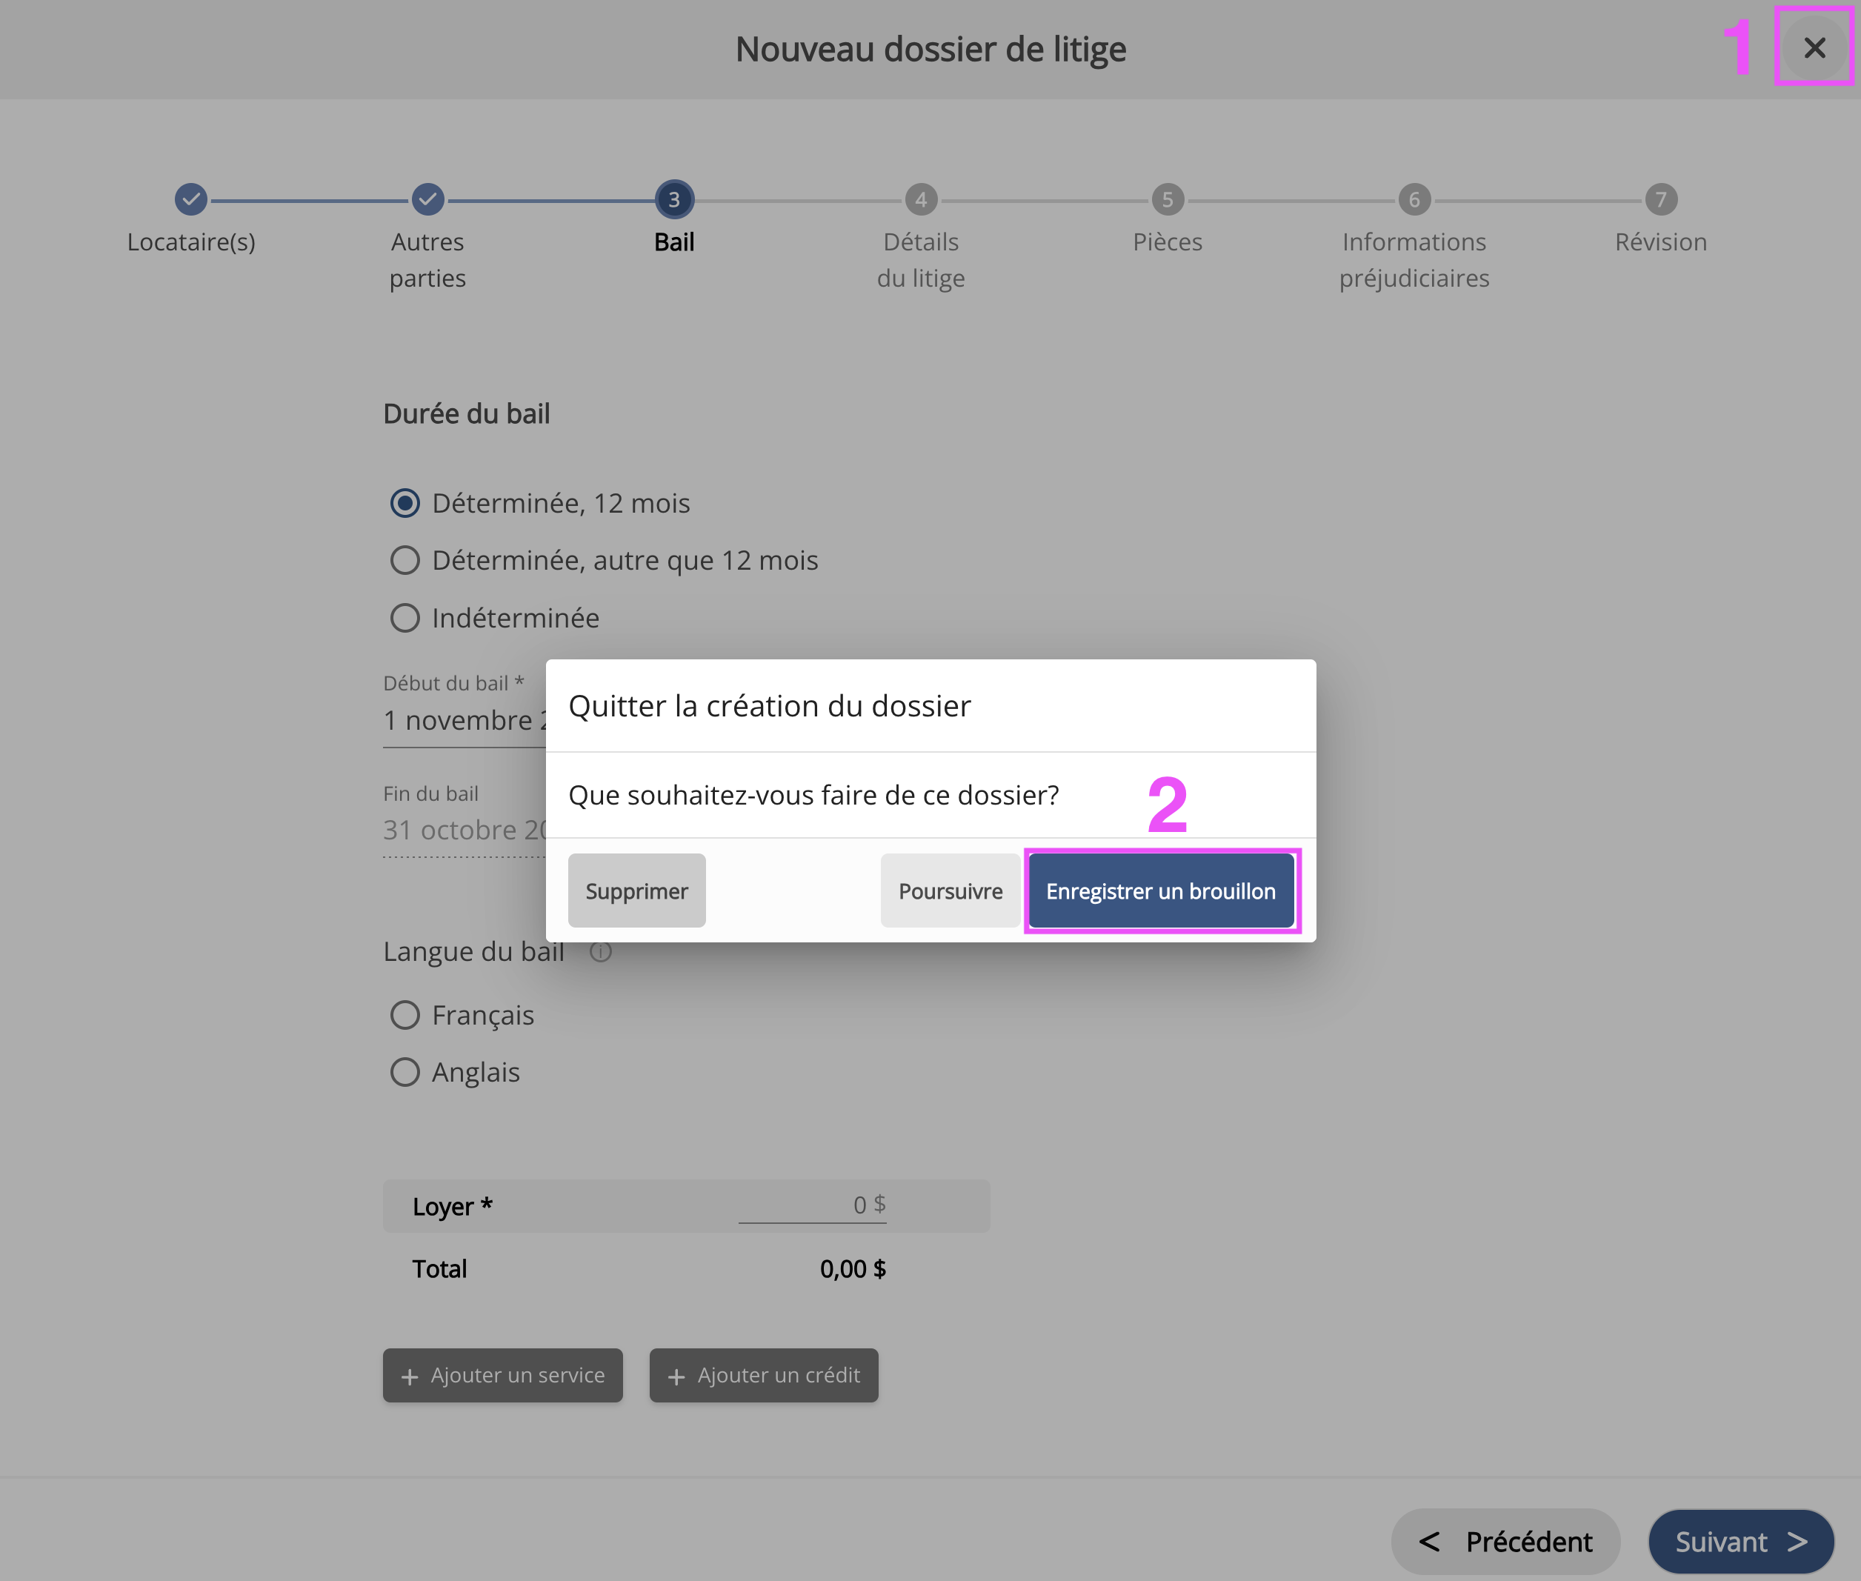Viewport: 1861px width, 1581px height.
Task: Select Déterminée, autre que 12 mois
Action: point(405,560)
